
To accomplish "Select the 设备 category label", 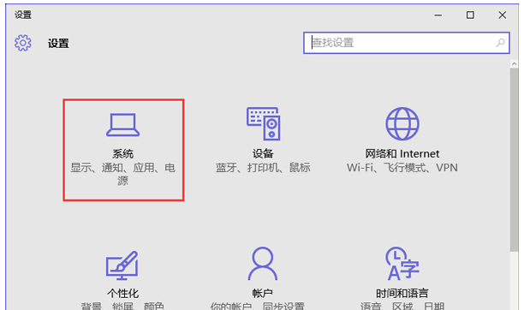I will point(263,154).
